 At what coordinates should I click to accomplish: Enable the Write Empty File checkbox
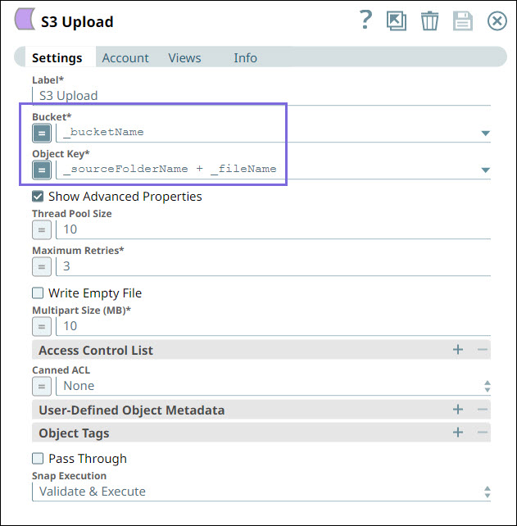[38, 292]
